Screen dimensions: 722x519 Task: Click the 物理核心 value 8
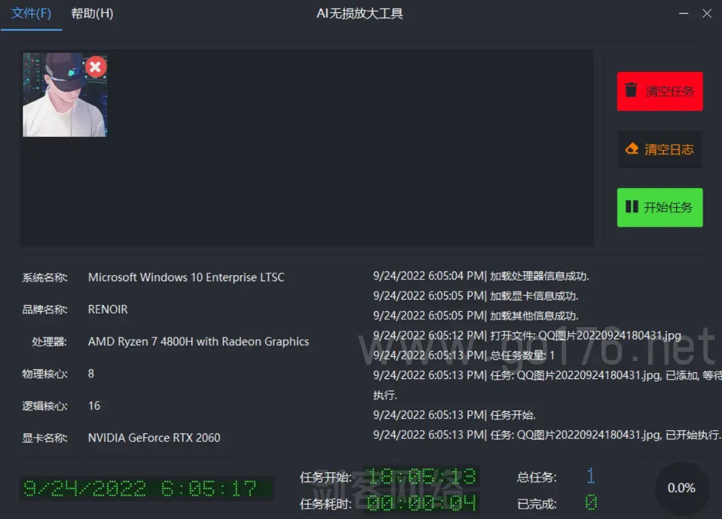[x=91, y=374]
